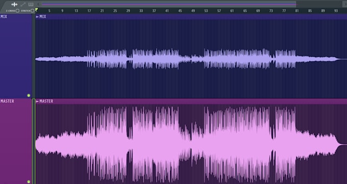Jump to bar 17 on the timeline ruler

[89, 11]
